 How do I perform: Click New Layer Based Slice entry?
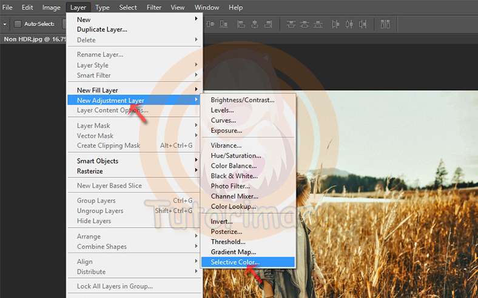133,185
